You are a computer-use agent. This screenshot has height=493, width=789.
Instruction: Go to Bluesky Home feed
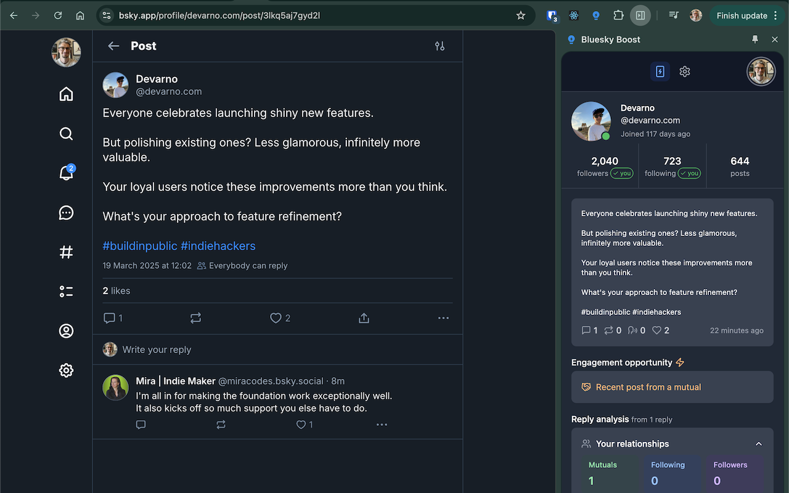[66, 94]
